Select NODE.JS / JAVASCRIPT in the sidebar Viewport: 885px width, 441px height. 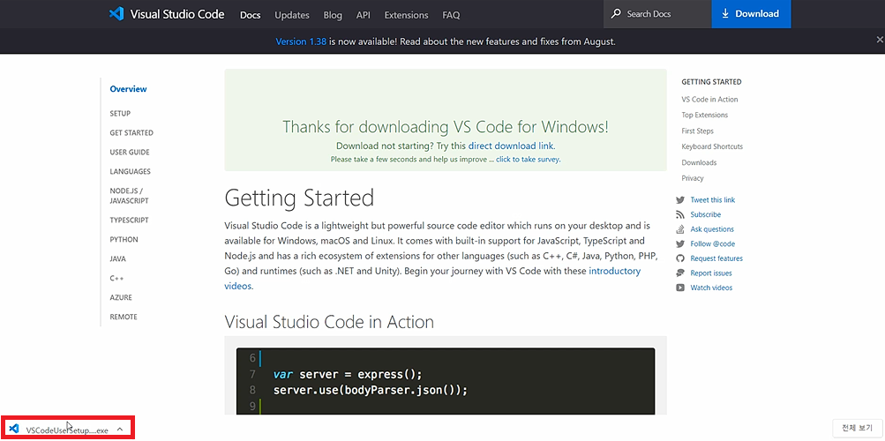coord(129,196)
